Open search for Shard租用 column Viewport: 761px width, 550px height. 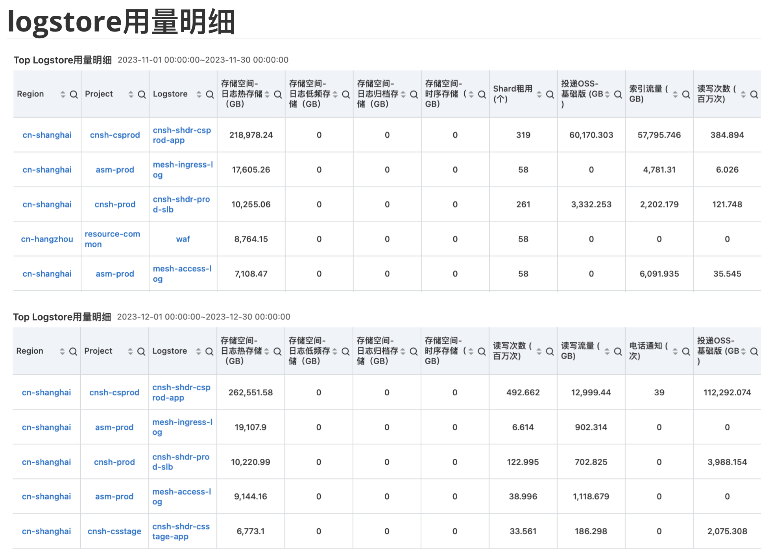[x=550, y=94]
